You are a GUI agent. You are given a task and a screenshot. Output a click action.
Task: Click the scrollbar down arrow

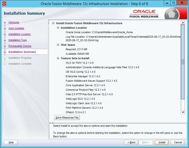tap(183, 112)
